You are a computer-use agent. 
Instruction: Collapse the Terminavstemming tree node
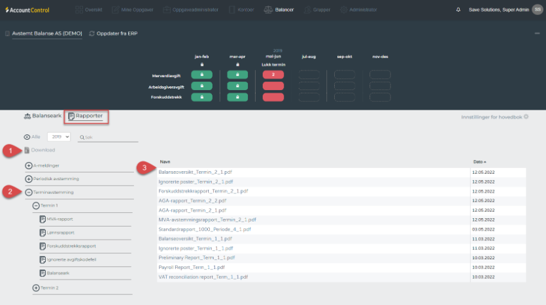tap(28, 193)
